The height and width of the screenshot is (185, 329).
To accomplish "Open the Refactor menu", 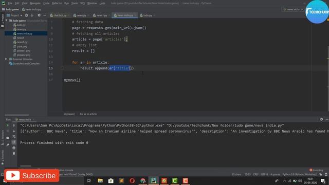I will pyautogui.click(x=57, y=4).
